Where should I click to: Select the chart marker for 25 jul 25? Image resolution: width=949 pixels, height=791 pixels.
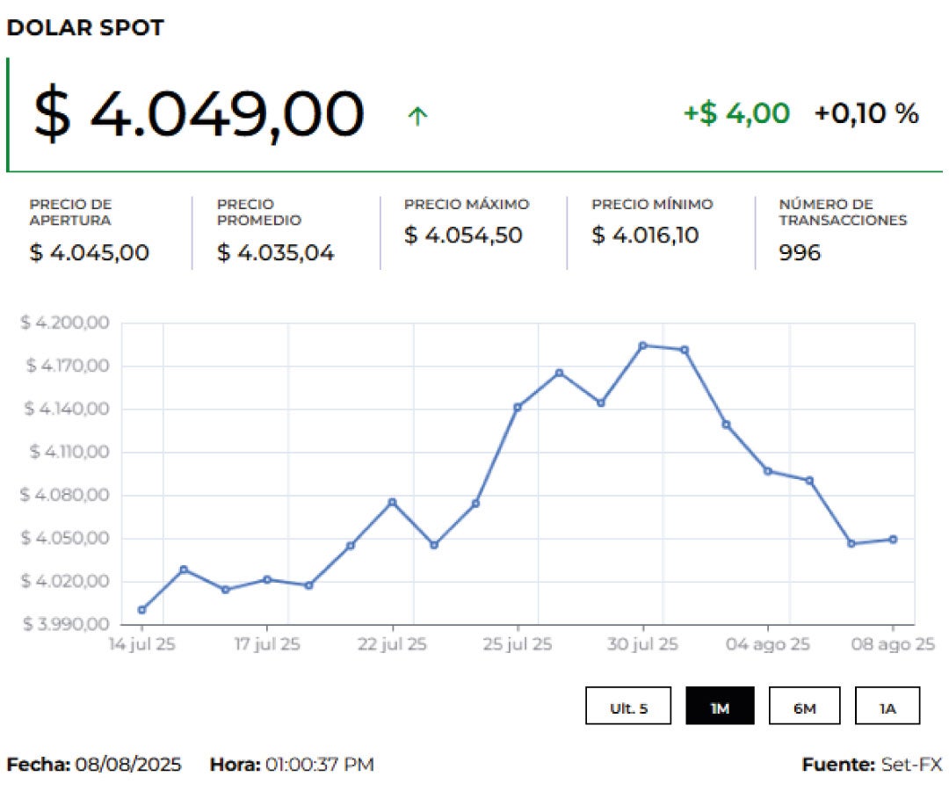pos(518,407)
